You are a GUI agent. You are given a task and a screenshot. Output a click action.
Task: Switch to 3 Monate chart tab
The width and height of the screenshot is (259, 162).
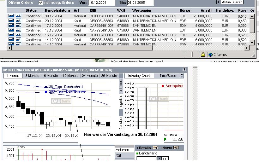pyautogui.click(x=32, y=76)
